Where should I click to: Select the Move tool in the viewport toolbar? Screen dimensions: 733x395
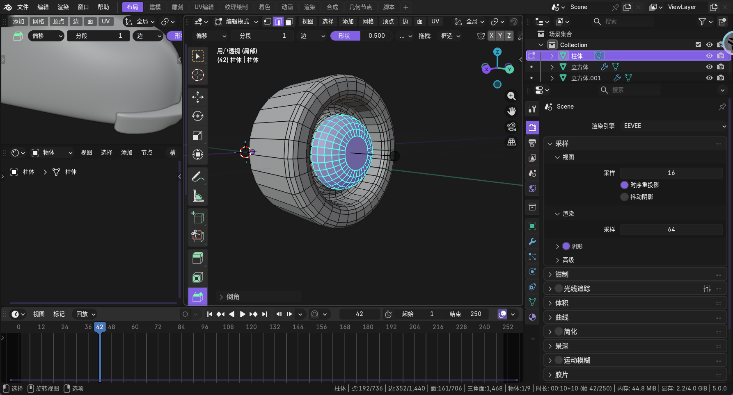click(198, 97)
